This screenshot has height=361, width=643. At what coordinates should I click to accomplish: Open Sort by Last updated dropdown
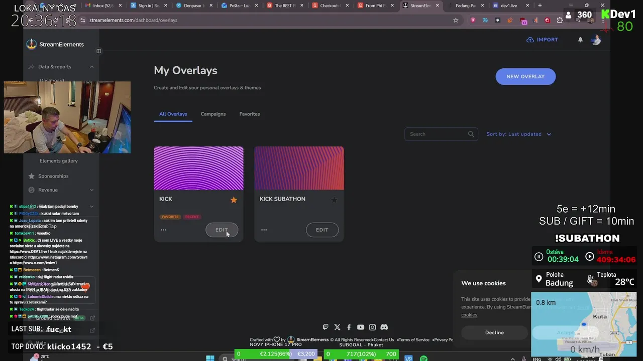pyautogui.click(x=518, y=134)
